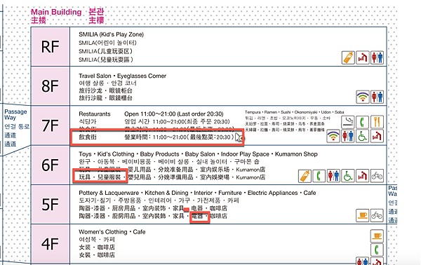421x265 pixels.
Task: Click the green telephone icon on 7F
Action: (x=363, y=122)
